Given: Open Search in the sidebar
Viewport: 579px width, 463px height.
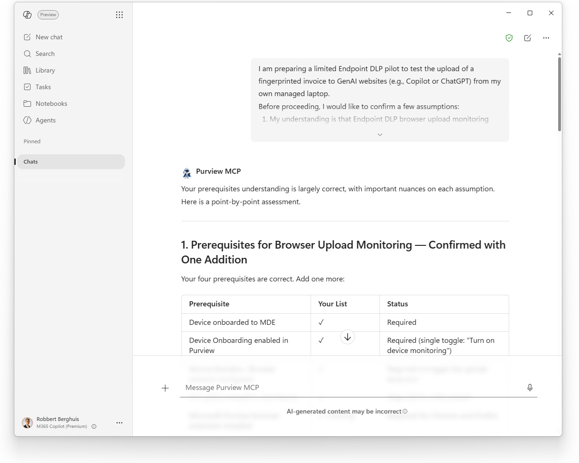Looking at the screenshot, I should coord(71,54).
